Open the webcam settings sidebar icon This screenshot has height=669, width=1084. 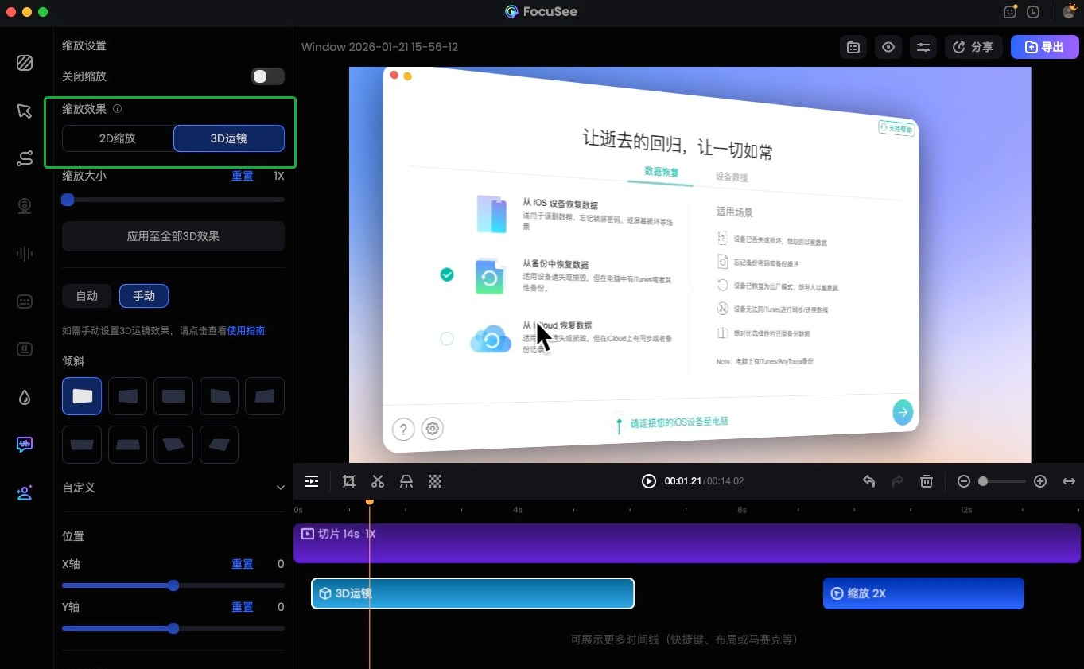pos(25,206)
